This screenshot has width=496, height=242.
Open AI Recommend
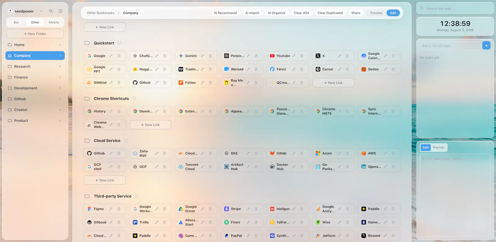tap(225, 13)
